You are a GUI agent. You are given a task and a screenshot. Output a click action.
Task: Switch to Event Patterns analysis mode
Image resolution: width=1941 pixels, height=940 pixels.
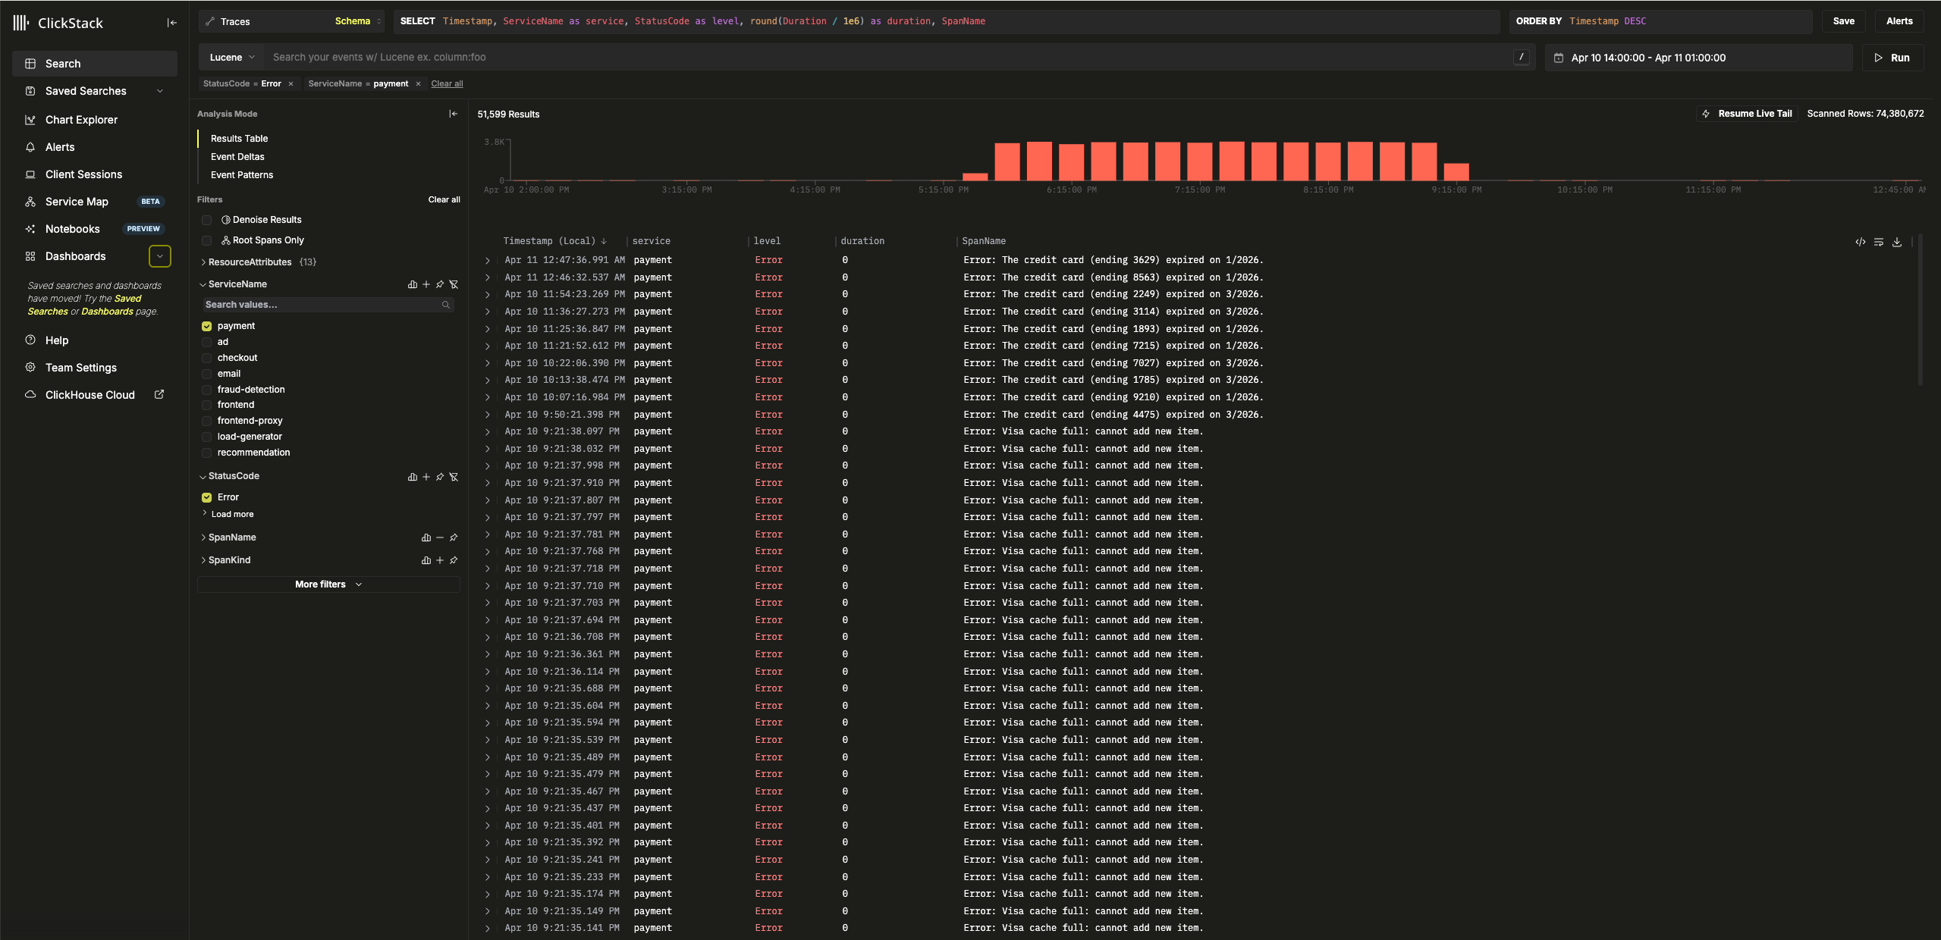241,175
